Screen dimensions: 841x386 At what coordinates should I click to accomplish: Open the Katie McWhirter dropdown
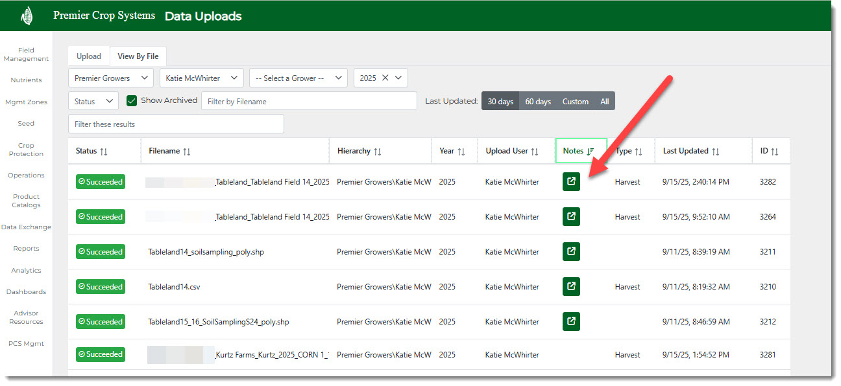(x=202, y=78)
